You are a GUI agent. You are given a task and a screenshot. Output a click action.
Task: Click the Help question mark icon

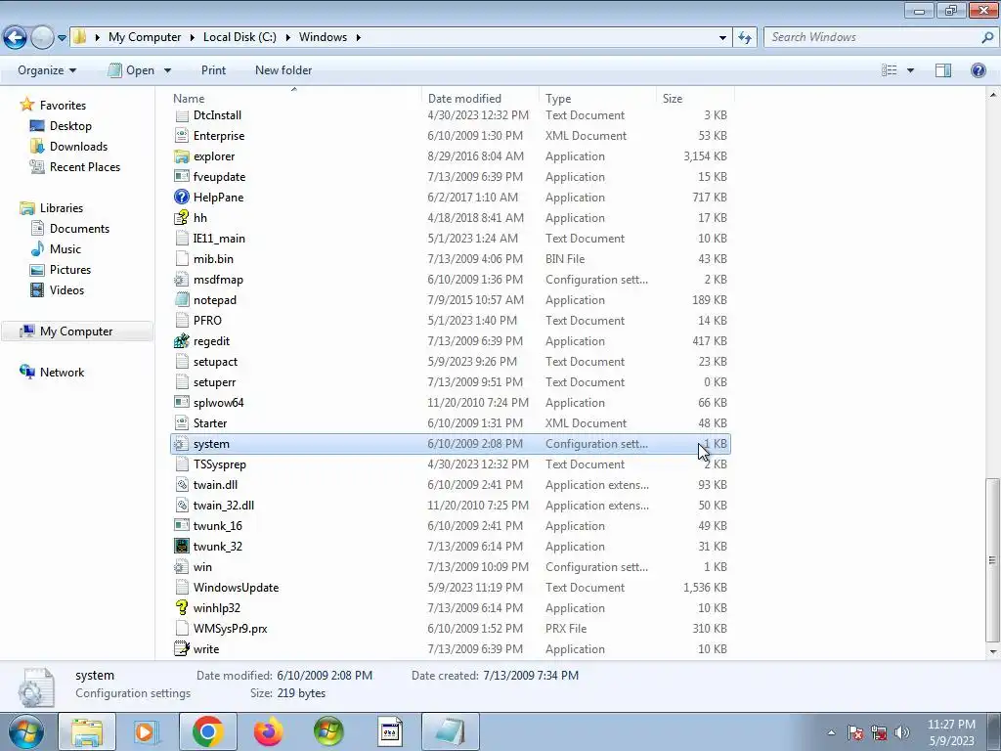pos(978,70)
